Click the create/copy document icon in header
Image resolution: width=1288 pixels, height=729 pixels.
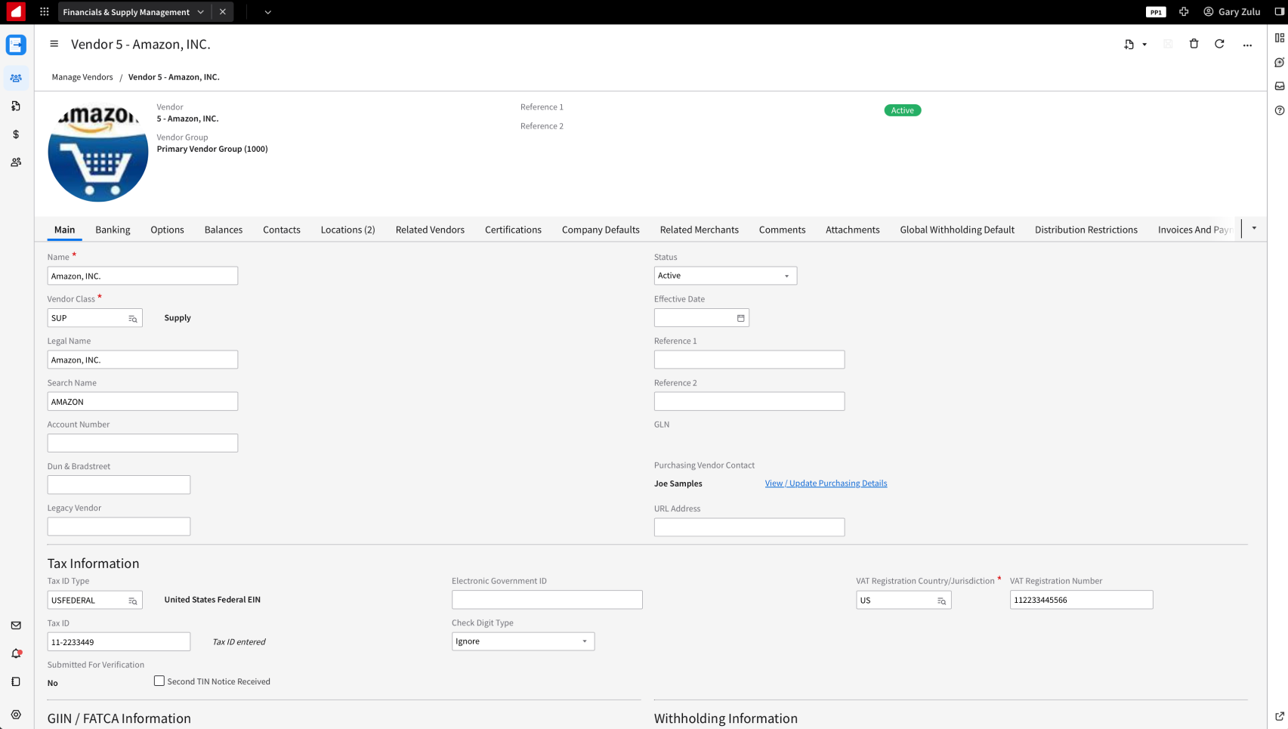[1129, 45]
